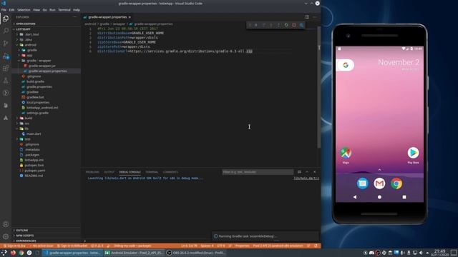Expand the DEPENDENCIES section

26,241
